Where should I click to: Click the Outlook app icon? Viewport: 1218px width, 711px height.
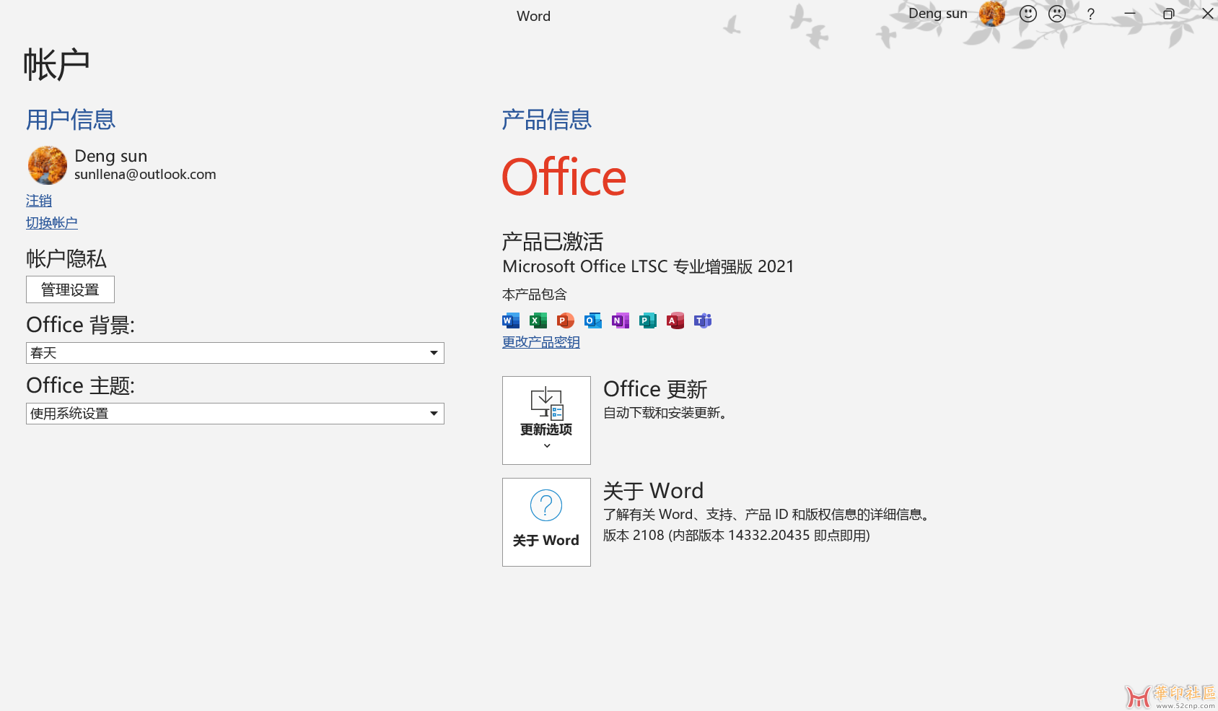[593, 320]
